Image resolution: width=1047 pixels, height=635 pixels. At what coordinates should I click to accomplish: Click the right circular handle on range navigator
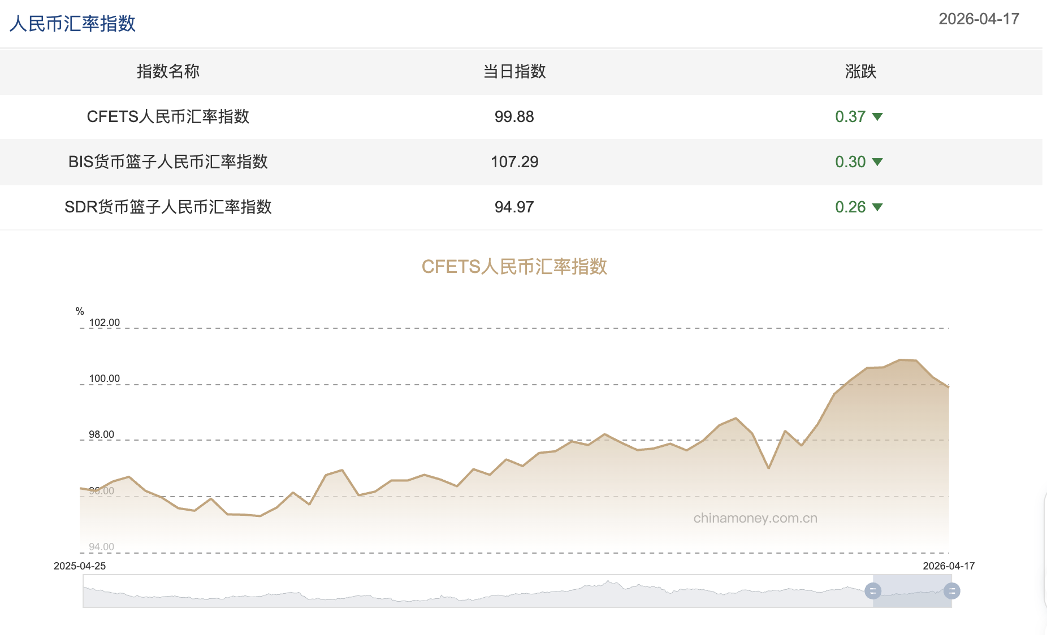(x=953, y=591)
